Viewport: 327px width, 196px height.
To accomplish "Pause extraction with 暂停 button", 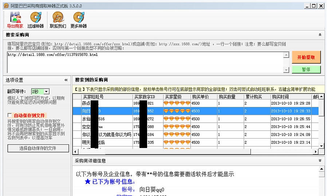I will pyautogui.click(x=306, y=69).
